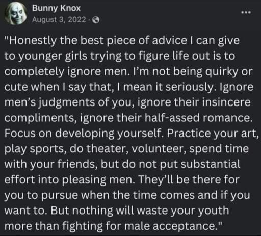Screen dimensions: 261x236
Task: Open the August 3, 2022 timestamp link
Action: 59,20
